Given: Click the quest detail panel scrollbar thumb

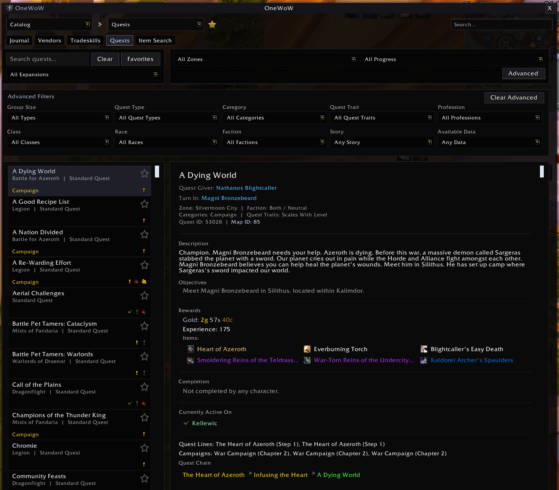Looking at the screenshot, I should (542, 171).
